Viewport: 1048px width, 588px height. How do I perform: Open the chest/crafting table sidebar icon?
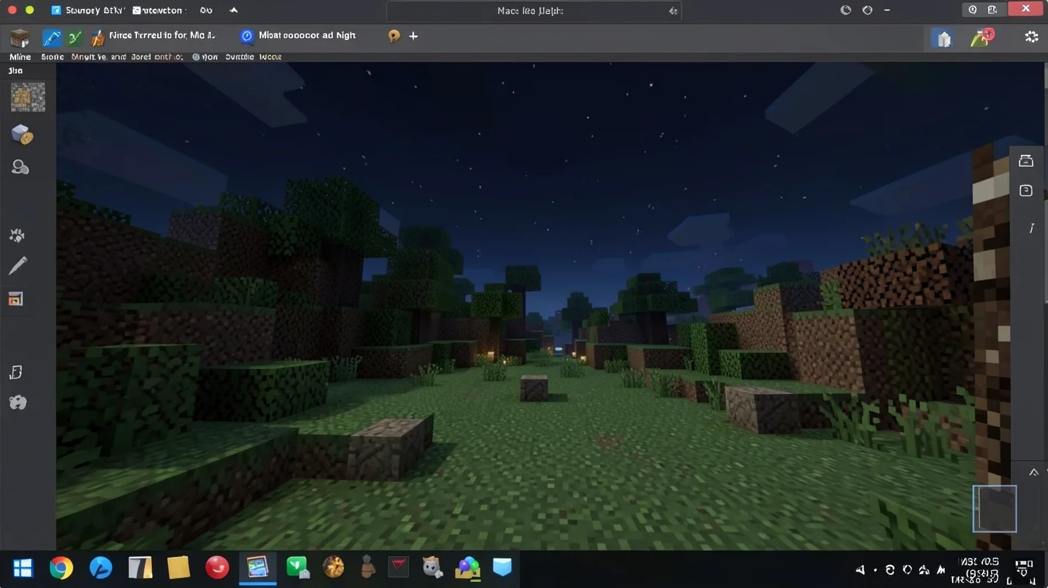click(16, 299)
